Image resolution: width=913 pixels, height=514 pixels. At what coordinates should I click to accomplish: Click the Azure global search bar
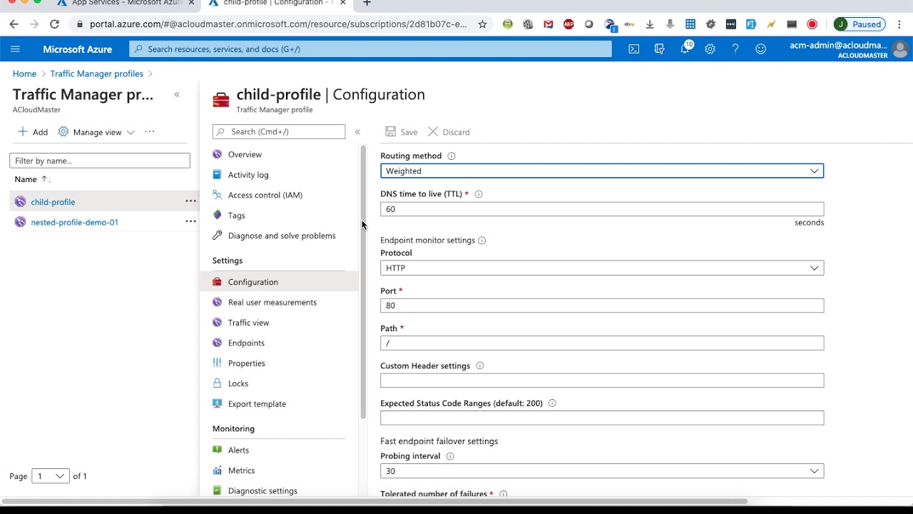click(x=371, y=49)
